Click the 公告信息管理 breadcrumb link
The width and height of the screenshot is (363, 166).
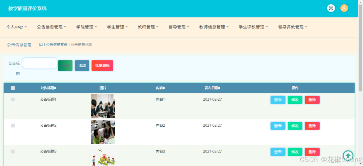click(56, 45)
